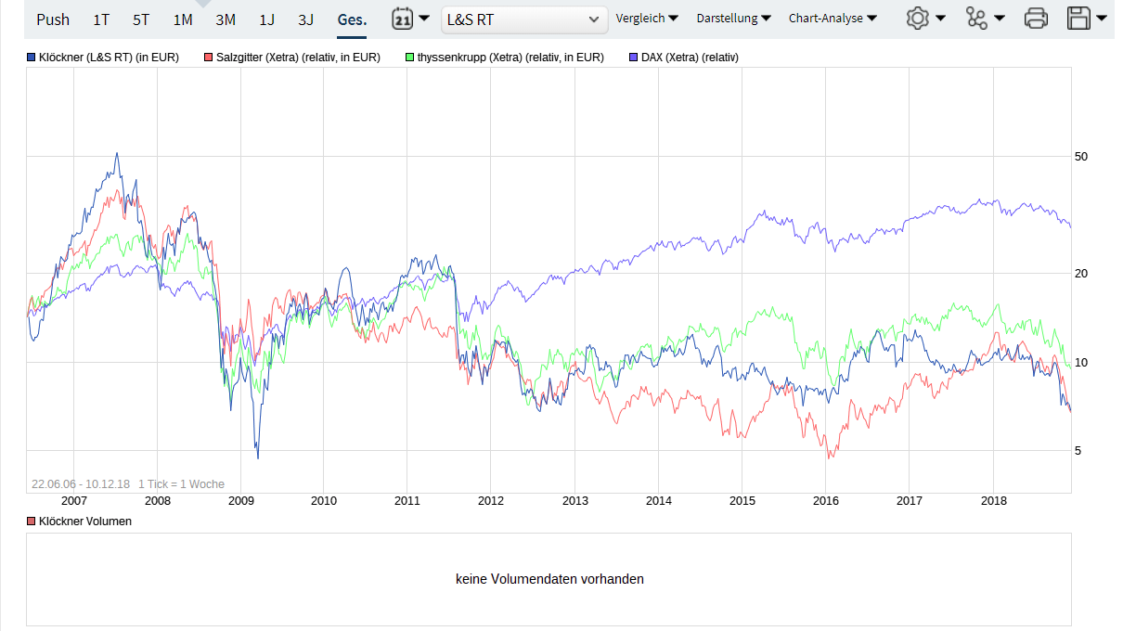1123x631 pixels.
Task: Click the 2018 x-axis year label
Action: [x=993, y=501]
